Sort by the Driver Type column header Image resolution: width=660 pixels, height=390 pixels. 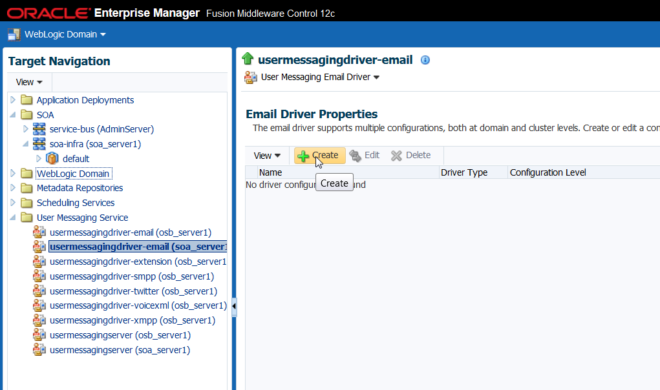473,172
